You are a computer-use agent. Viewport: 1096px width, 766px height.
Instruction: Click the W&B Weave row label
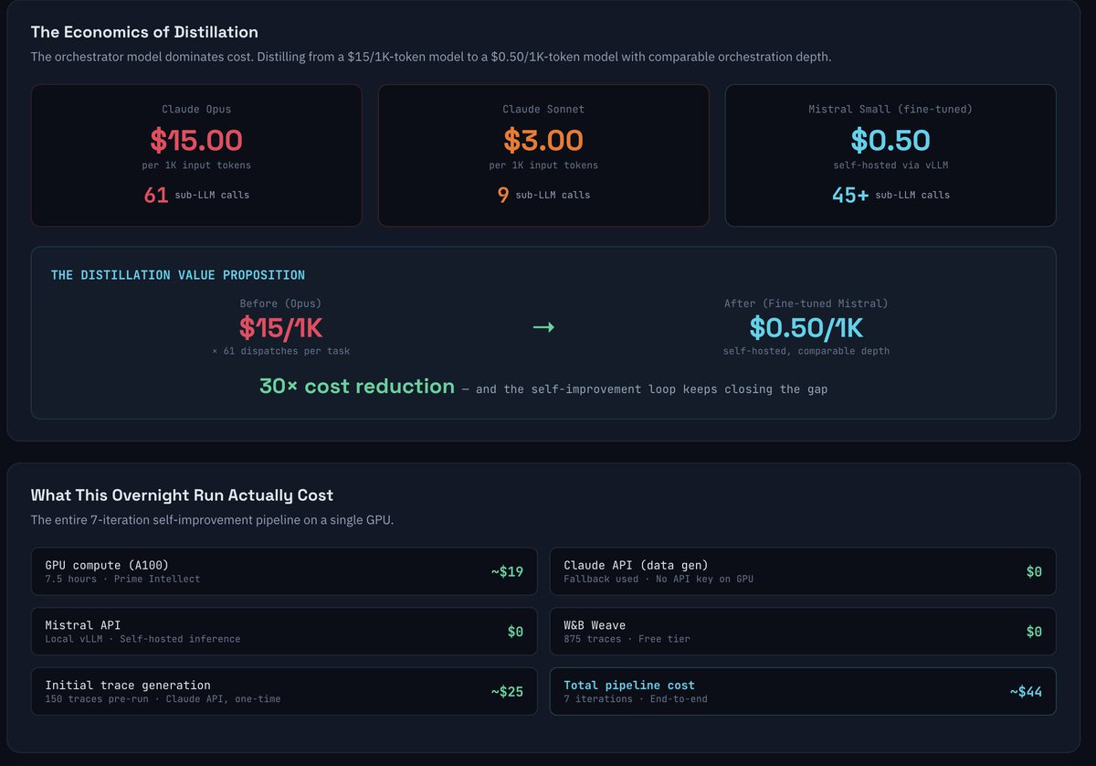[x=595, y=625]
